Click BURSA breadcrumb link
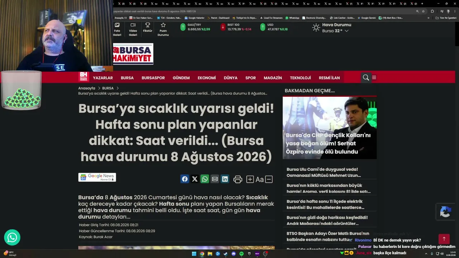Image resolution: width=459 pixels, height=258 pixels. pos(108,88)
